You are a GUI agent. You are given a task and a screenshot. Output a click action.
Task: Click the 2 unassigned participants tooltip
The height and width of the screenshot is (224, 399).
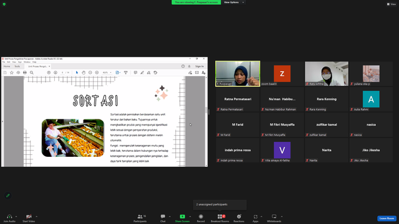click(x=220, y=205)
